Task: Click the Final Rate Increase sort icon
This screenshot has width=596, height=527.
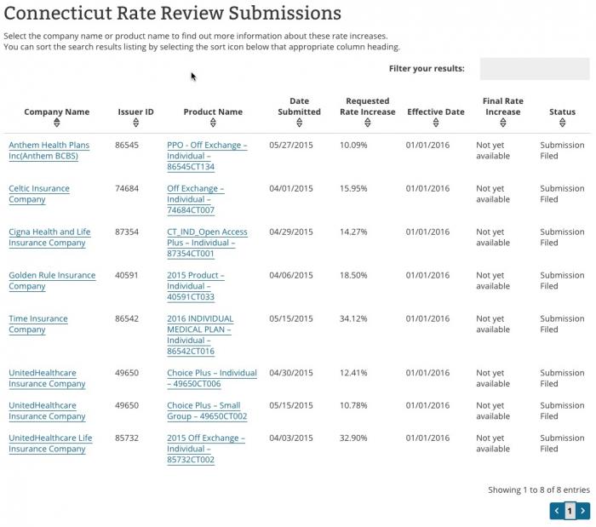Action: (x=502, y=123)
